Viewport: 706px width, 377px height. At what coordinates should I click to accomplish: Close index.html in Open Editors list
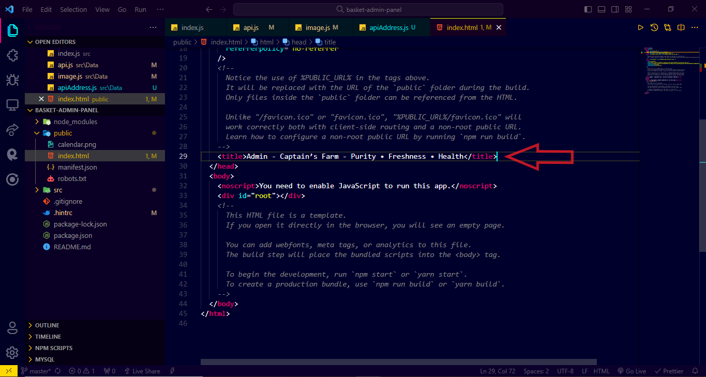click(41, 99)
